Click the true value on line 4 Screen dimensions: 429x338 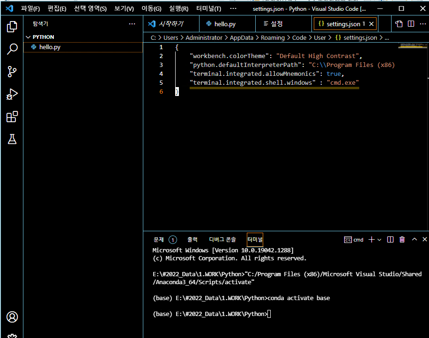point(333,74)
